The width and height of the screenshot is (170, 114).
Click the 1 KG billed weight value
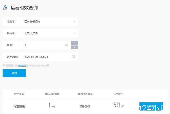[x=52, y=105]
